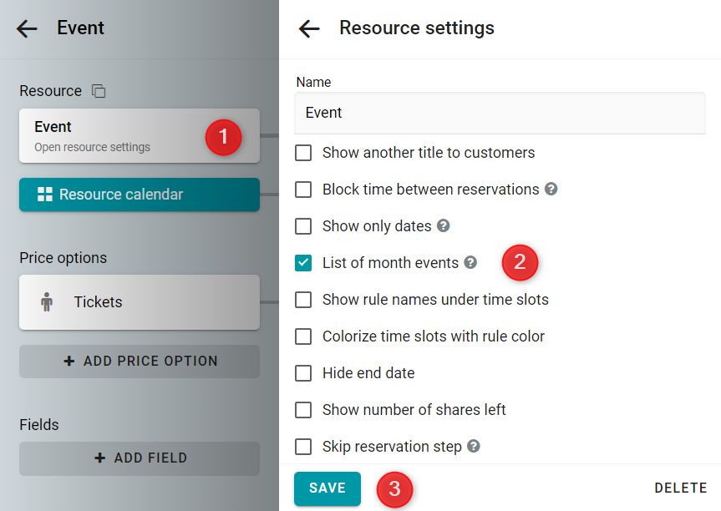The height and width of the screenshot is (511, 721).
Task: Open help for Skip reservation step
Action: [474, 446]
